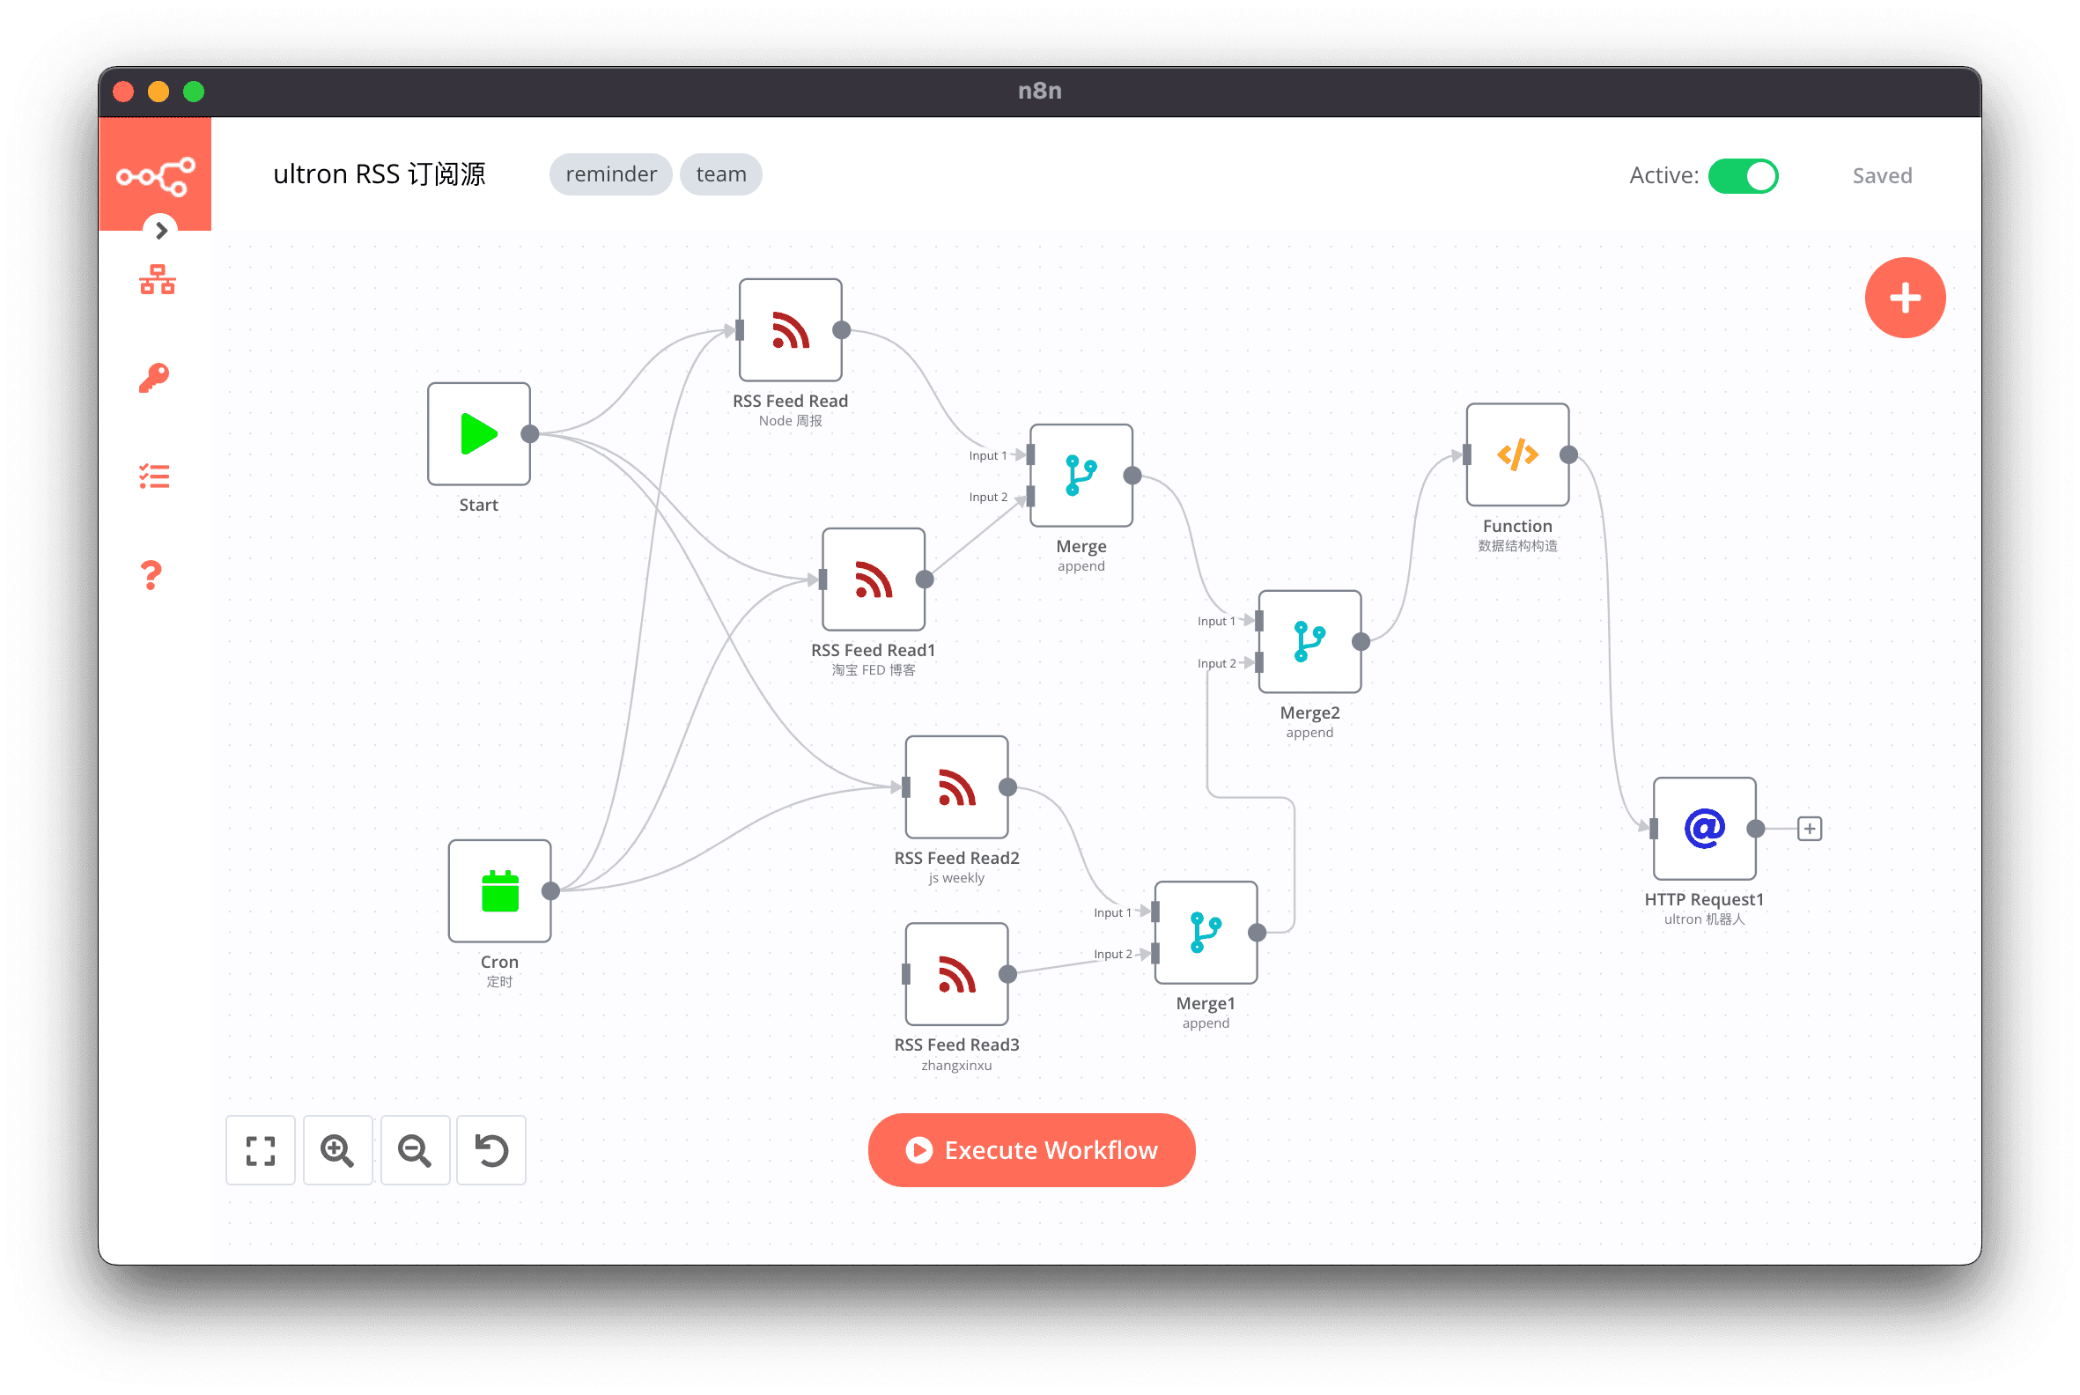
Task: Open Help question mark icon
Action: (x=151, y=576)
